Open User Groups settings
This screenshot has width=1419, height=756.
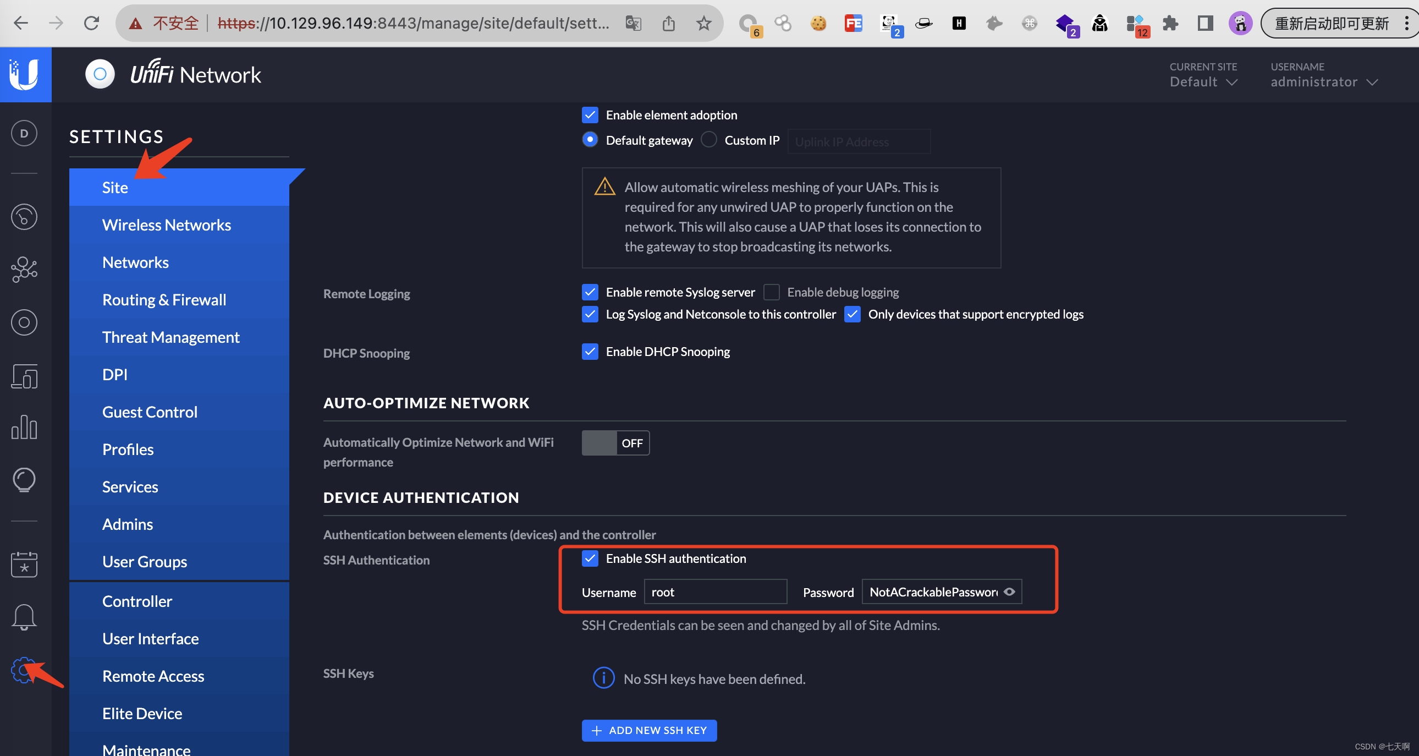point(179,561)
